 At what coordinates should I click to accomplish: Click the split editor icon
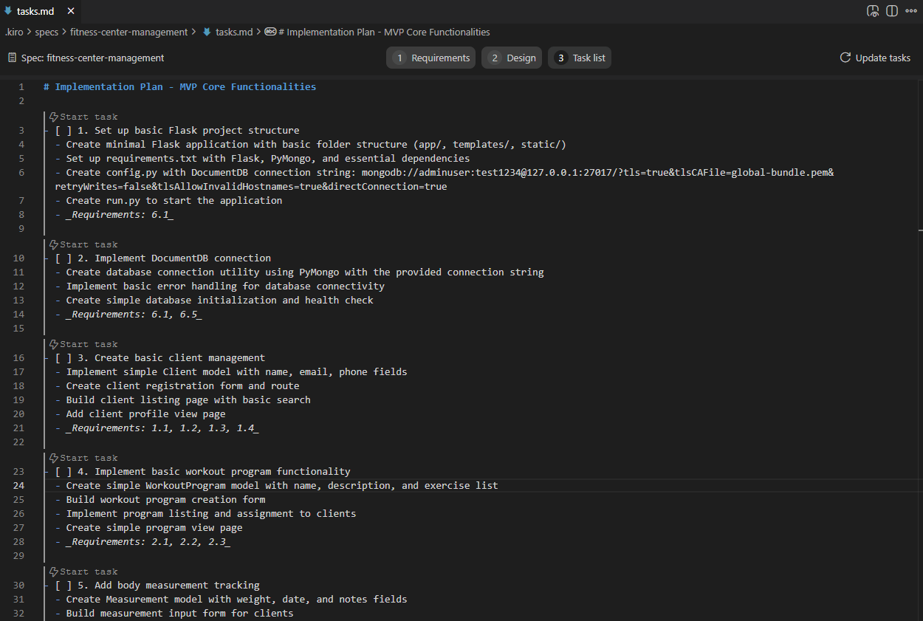[892, 11]
